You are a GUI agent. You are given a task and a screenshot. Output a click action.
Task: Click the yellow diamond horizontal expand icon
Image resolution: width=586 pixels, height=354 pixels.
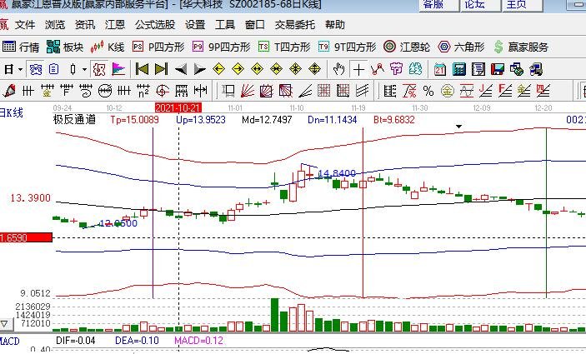pos(257,69)
